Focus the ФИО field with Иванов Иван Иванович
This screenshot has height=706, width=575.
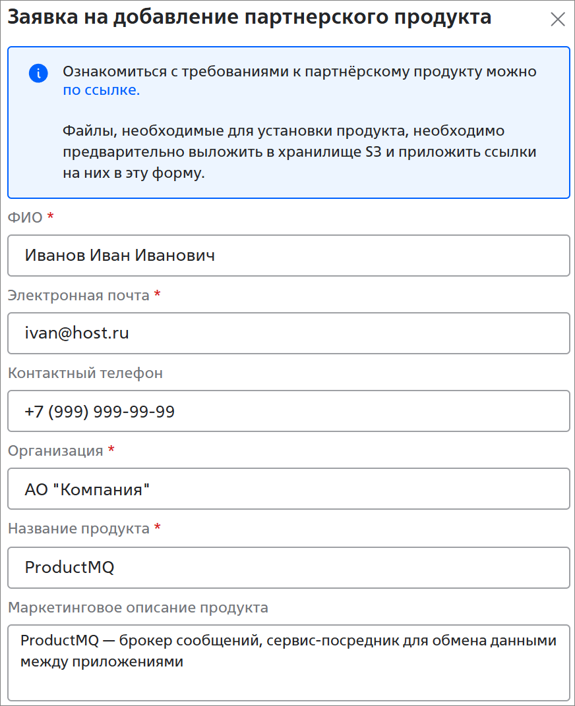288,256
